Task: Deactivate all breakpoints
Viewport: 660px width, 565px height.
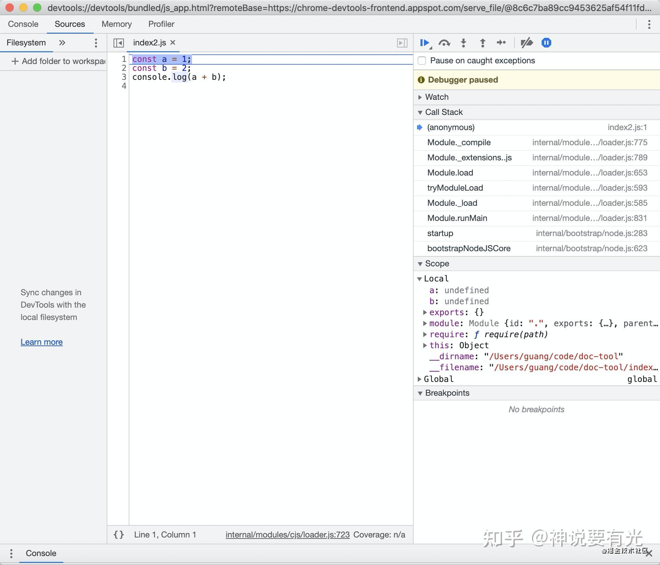Action: tap(526, 43)
